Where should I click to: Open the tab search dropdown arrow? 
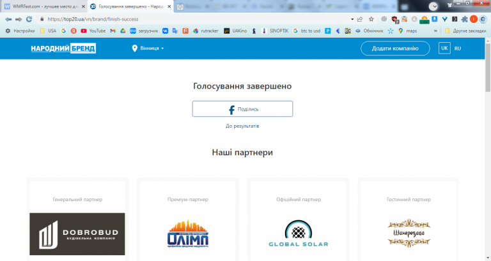coord(433,6)
